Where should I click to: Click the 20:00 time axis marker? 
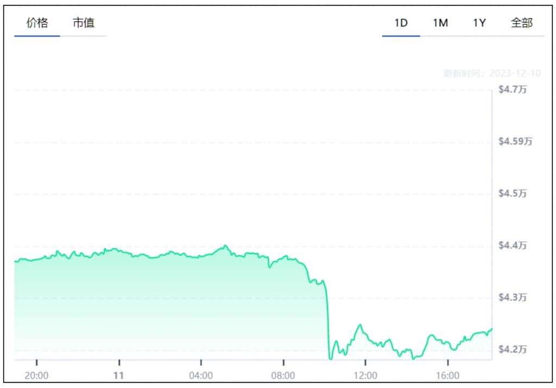click(37, 376)
